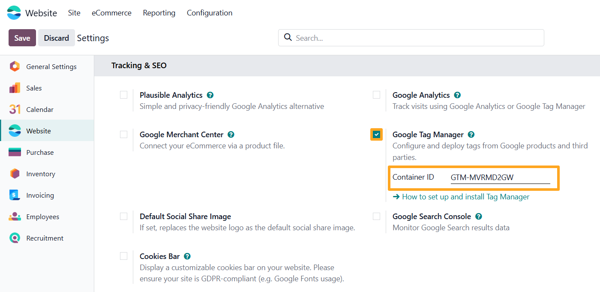Click the Website app name
Viewport: 600px width, 292px height.
coord(41,13)
